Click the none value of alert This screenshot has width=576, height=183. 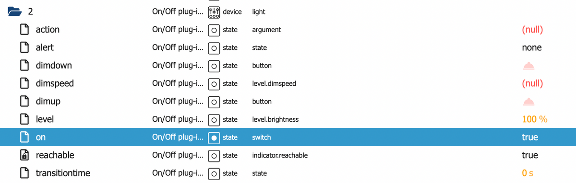531,48
